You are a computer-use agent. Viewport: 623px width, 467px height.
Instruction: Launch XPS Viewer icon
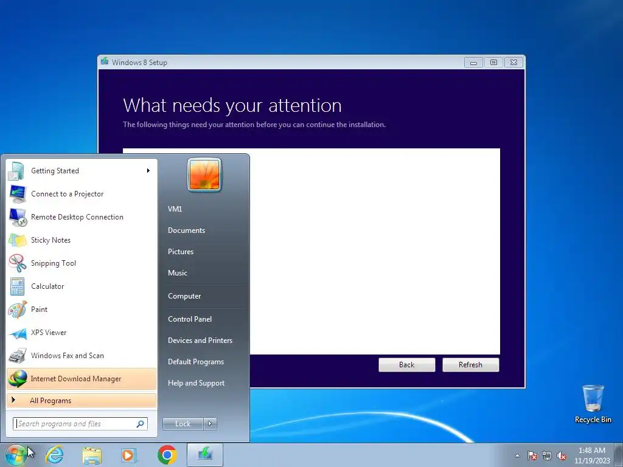tap(17, 333)
